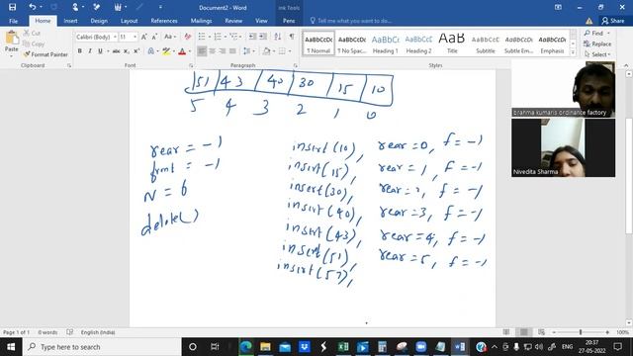This screenshot has height=356, width=633.
Task: Switch to the Insert tab
Action: pyautogui.click(x=70, y=21)
